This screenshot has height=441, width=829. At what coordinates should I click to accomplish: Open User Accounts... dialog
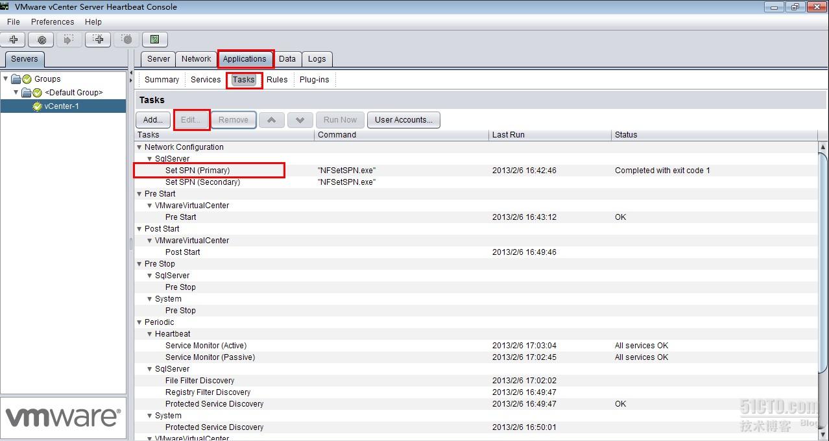[403, 120]
